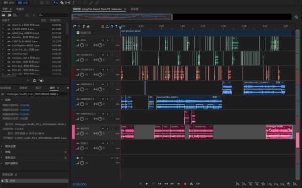
Task: Select the Time Selection tool
Action: [x=73, y=3]
